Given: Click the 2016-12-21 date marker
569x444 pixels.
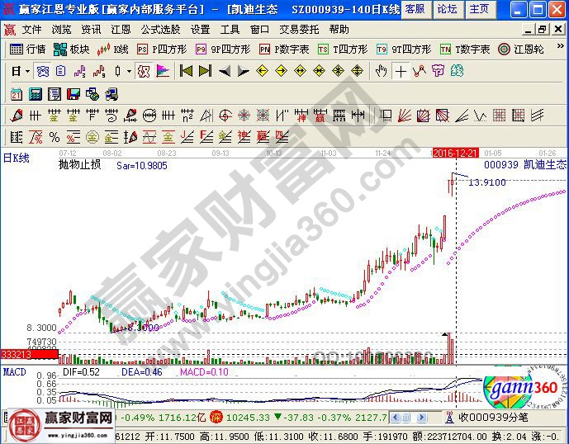Looking at the screenshot, I should pyautogui.click(x=455, y=153).
